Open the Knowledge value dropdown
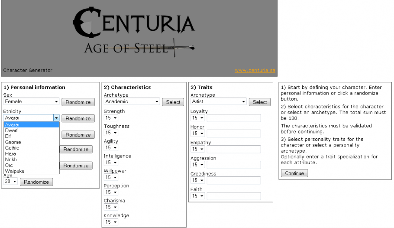 111,221
